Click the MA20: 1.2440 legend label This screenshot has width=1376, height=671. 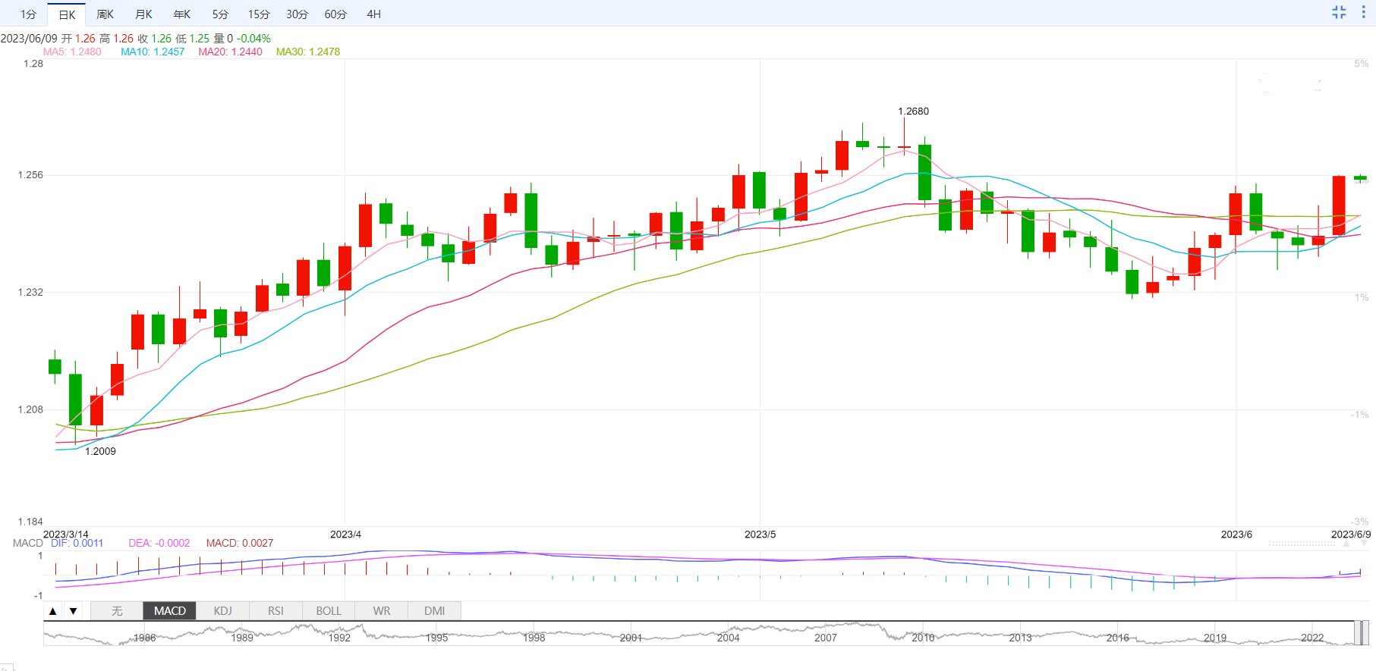(x=230, y=52)
